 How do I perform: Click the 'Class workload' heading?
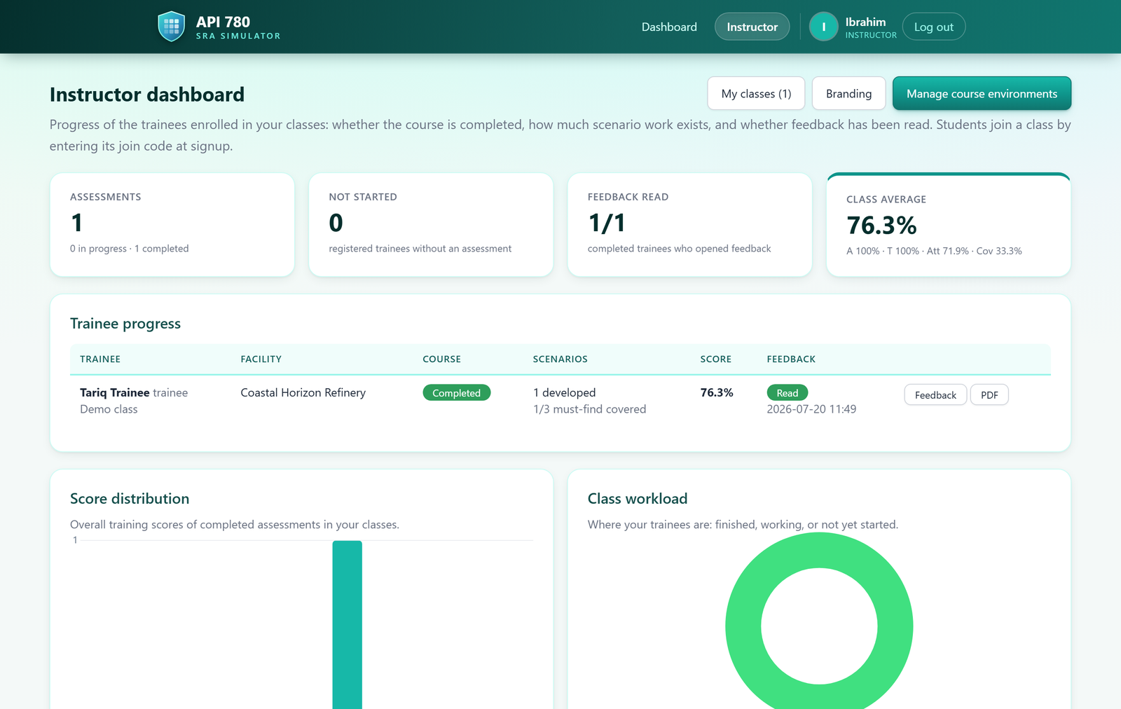point(638,499)
